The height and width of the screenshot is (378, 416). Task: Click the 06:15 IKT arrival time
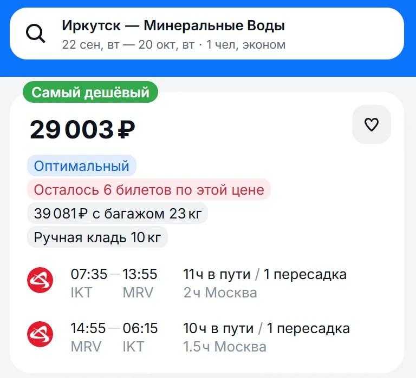(x=140, y=337)
